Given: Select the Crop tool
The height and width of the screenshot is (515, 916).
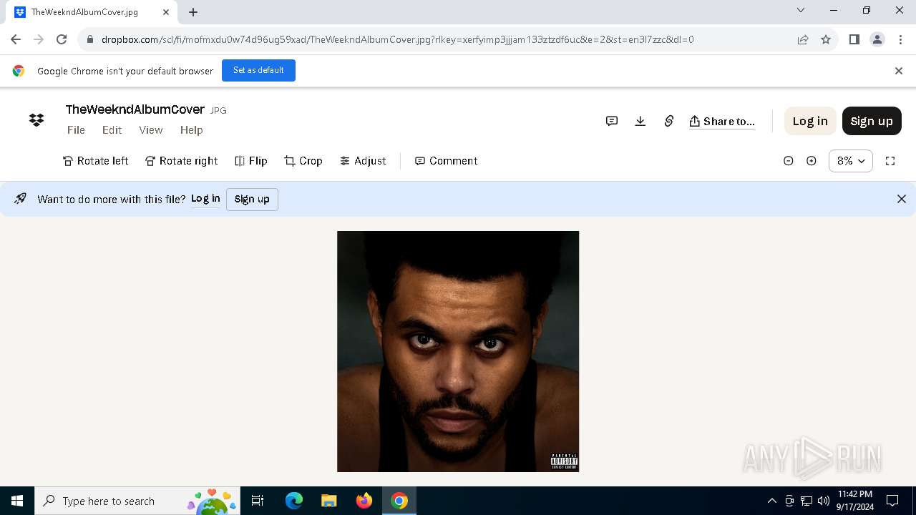Looking at the screenshot, I should (303, 161).
